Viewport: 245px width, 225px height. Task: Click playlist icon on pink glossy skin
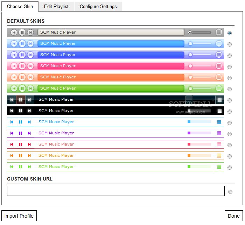pyautogui.click(x=219, y=66)
